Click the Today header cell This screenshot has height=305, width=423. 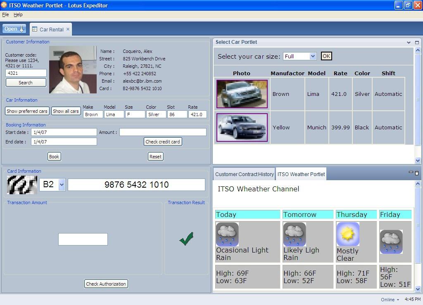point(248,214)
